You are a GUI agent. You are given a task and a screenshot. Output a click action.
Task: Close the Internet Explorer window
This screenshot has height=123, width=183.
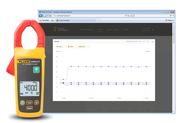pos(172,12)
